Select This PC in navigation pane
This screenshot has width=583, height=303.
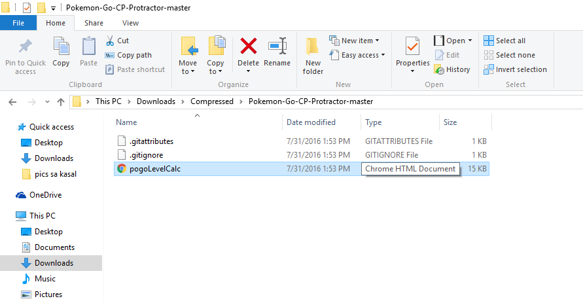(x=43, y=215)
